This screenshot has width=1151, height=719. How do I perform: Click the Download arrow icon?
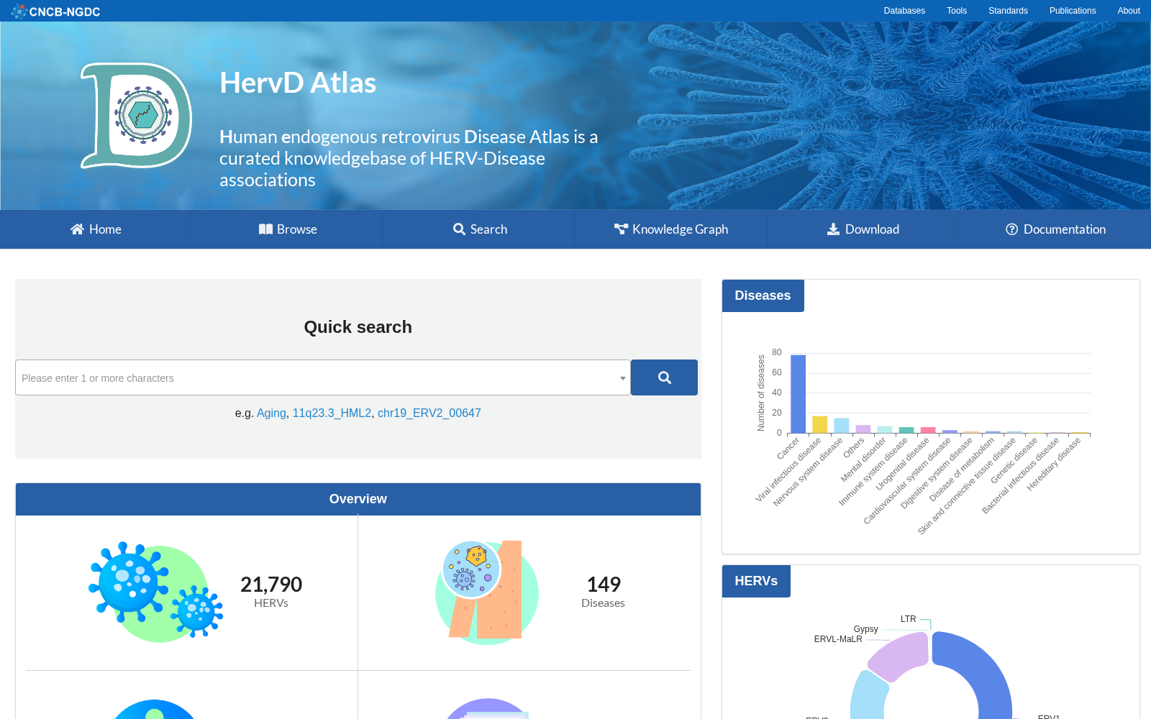(833, 229)
